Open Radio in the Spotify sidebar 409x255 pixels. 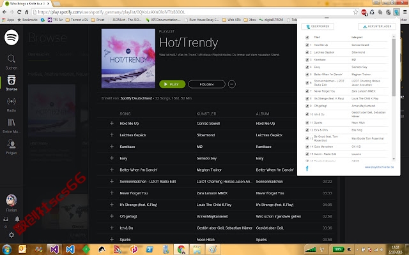pyautogui.click(x=12, y=105)
